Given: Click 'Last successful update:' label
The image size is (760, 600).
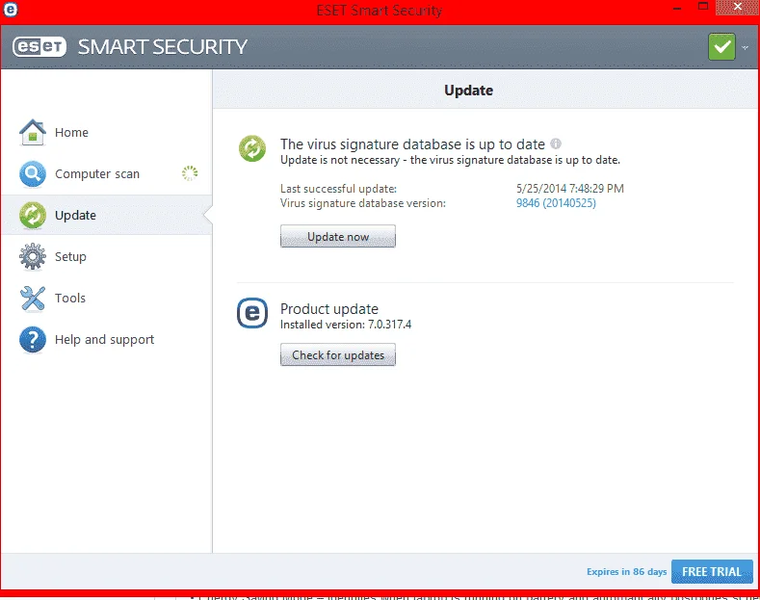Looking at the screenshot, I should tap(338, 189).
